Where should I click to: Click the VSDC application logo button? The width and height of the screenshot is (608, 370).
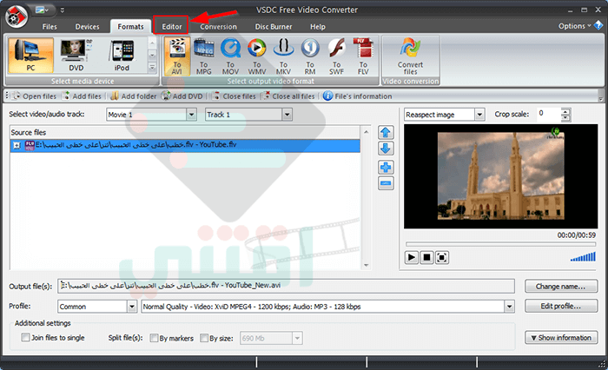tap(17, 17)
